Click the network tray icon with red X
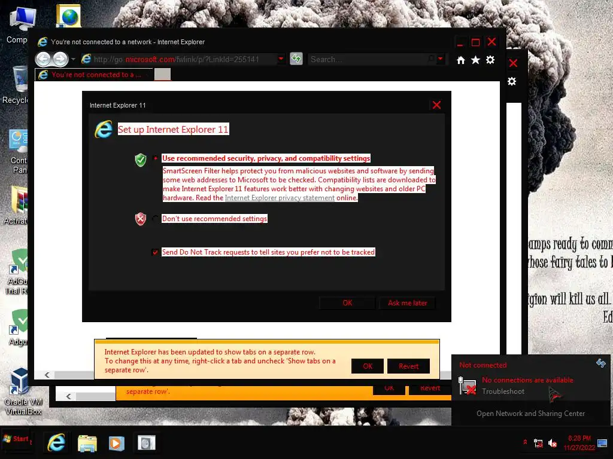 click(538, 443)
